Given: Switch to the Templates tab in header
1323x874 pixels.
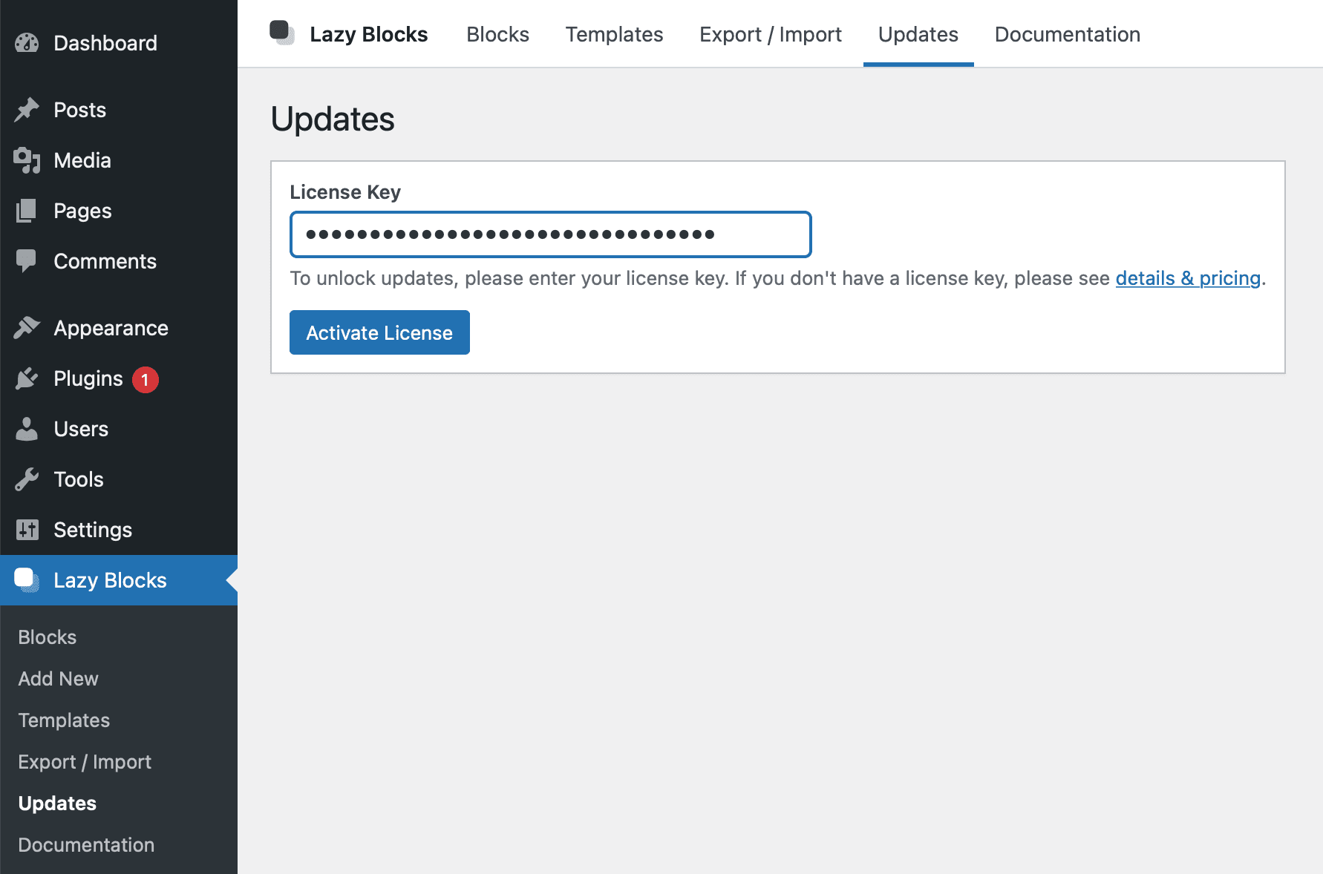Looking at the screenshot, I should 614,34.
